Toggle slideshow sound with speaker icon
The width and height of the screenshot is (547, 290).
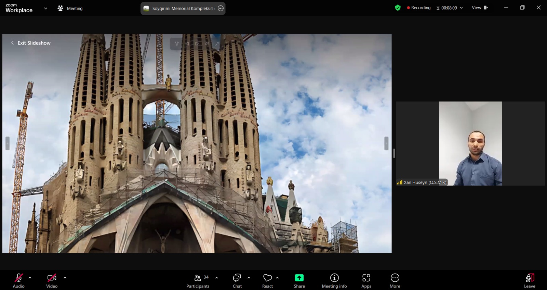point(207,43)
